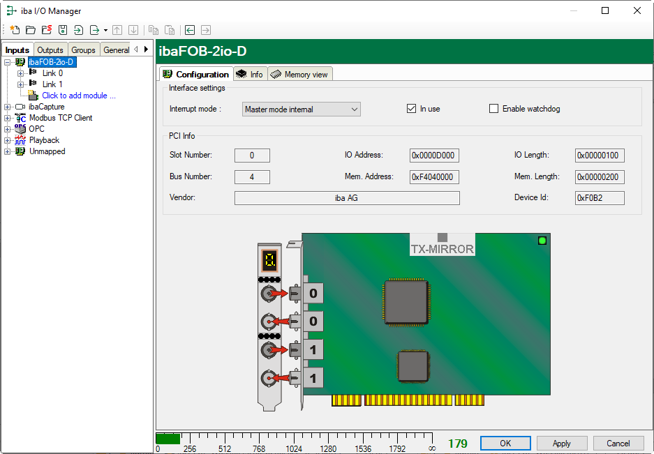The width and height of the screenshot is (654, 454).
Task: Expand the ibaCapture tree node
Action: tap(8, 107)
